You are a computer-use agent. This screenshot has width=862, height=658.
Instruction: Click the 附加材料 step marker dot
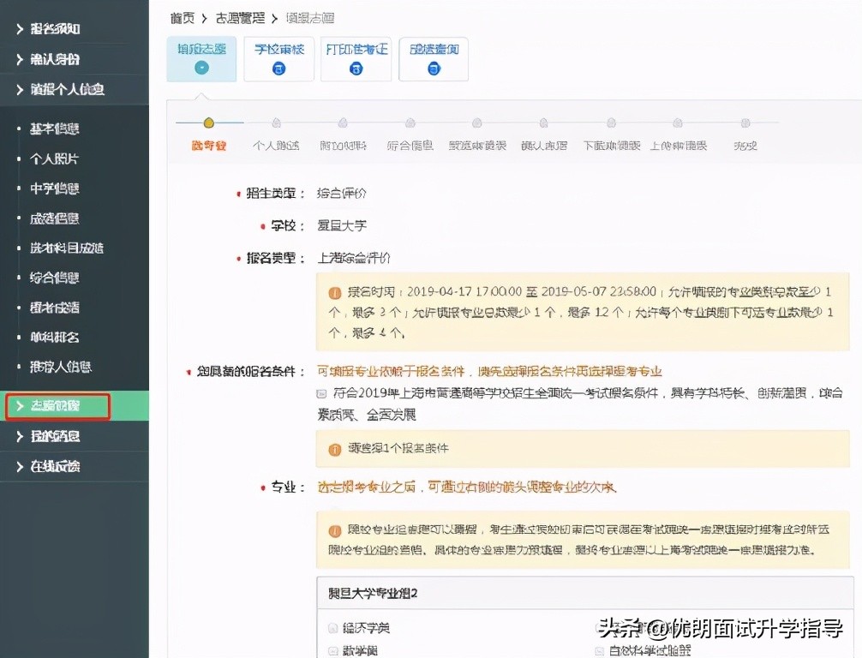coord(343,123)
